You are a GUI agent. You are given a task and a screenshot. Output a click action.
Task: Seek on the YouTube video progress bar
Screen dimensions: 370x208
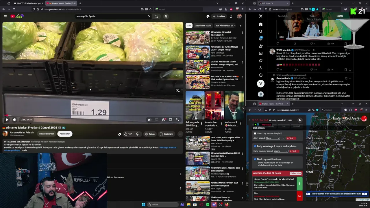click(93, 115)
